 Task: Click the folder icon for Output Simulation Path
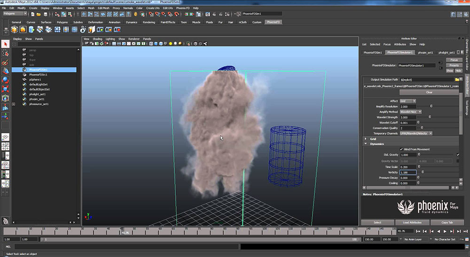pyautogui.click(x=457, y=80)
